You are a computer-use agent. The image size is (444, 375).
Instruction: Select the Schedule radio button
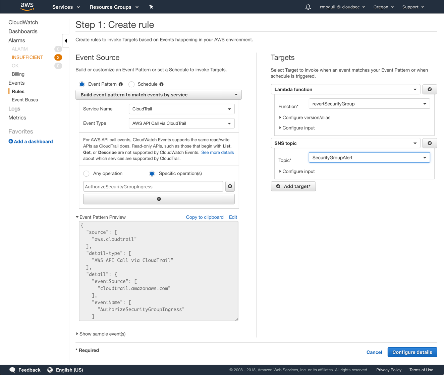(131, 84)
